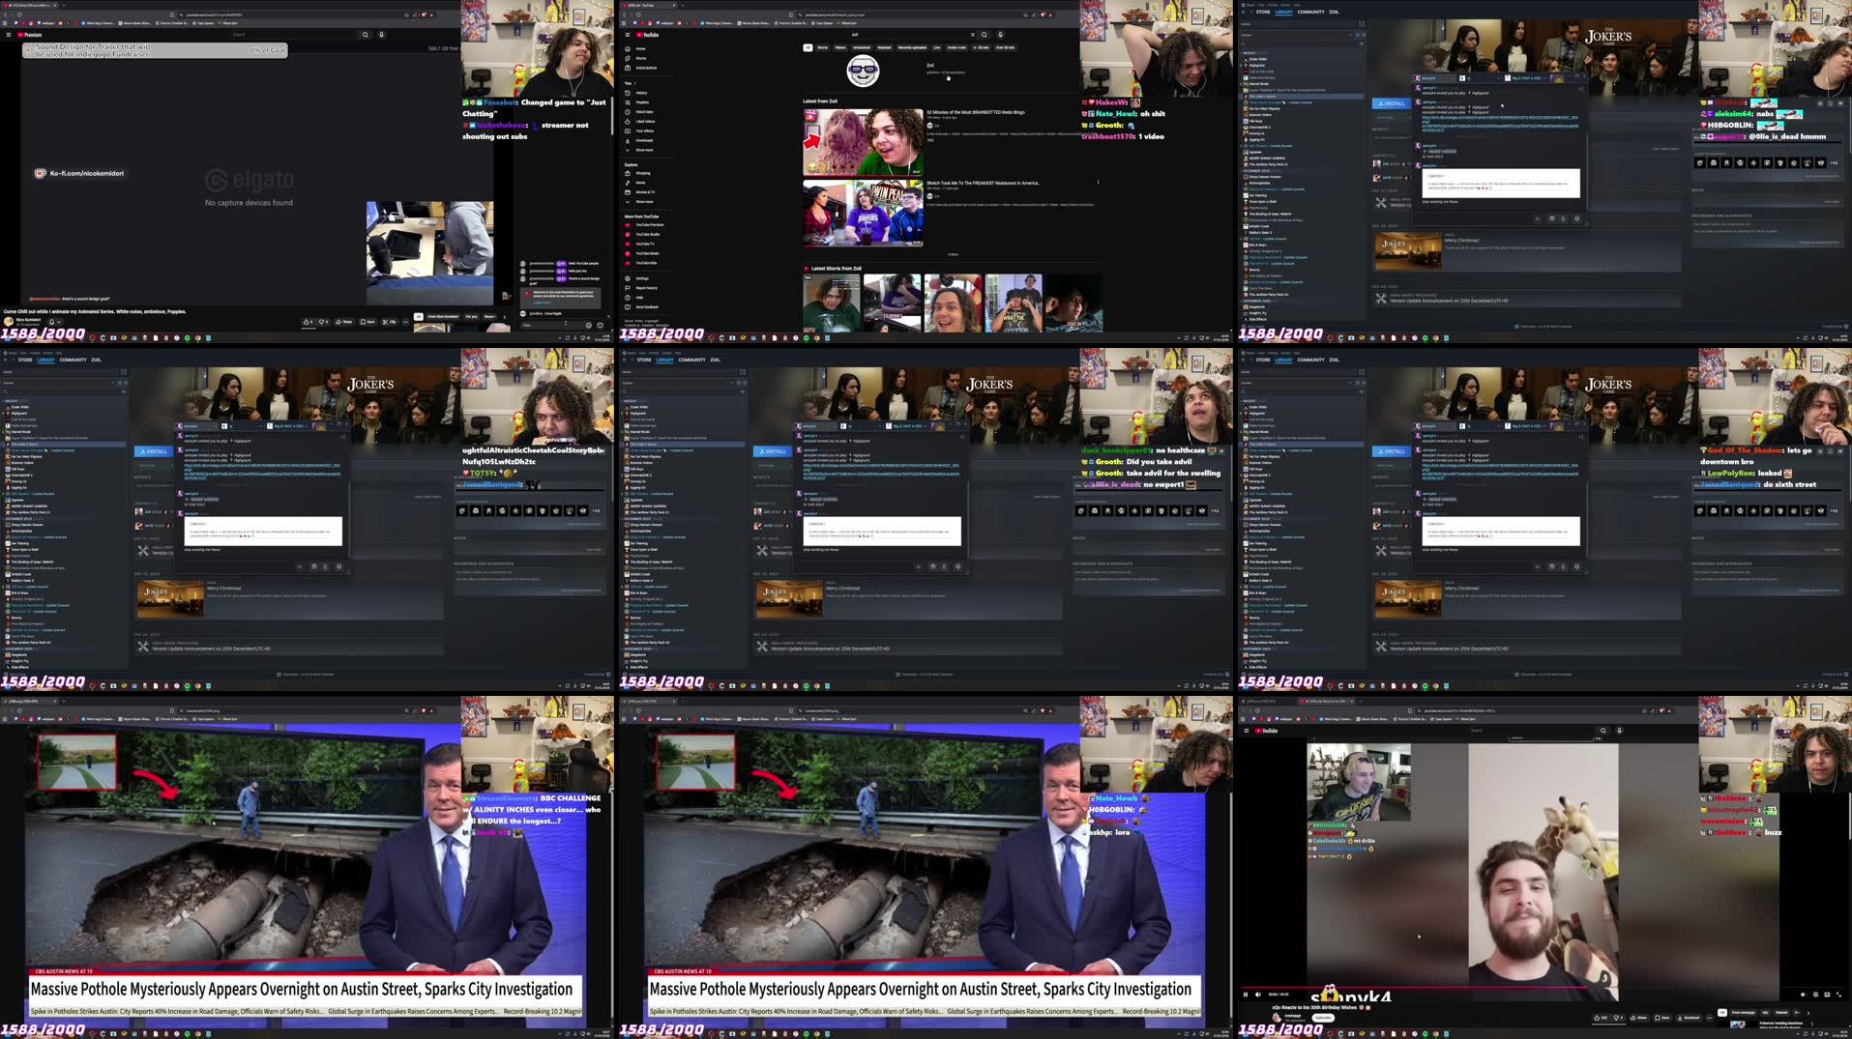Viewport: 1852px width, 1039px height.
Task: Launch Spotify from the Windows taskbar
Action: click(x=1425, y=1033)
